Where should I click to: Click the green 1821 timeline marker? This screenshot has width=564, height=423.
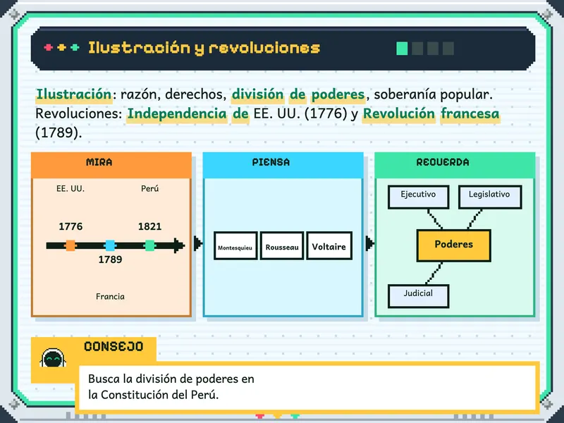pyautogui.click(x=149, y=245)
